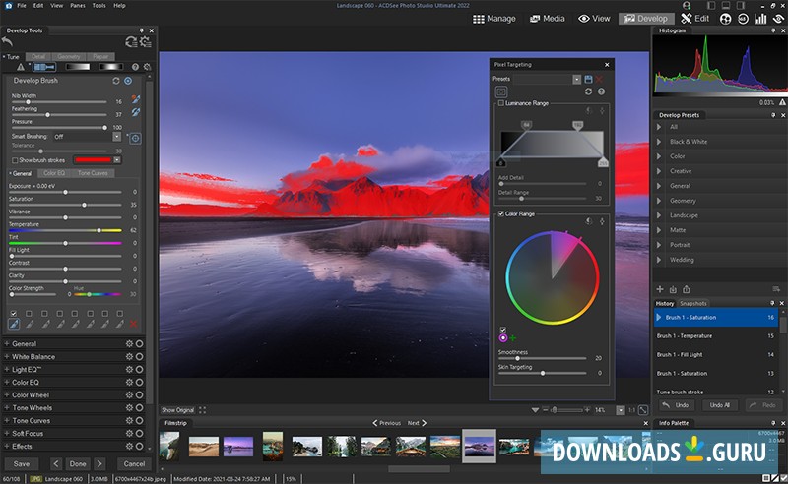Delete all brushes with the red X
788x484 pixels.
coord(135,323)
